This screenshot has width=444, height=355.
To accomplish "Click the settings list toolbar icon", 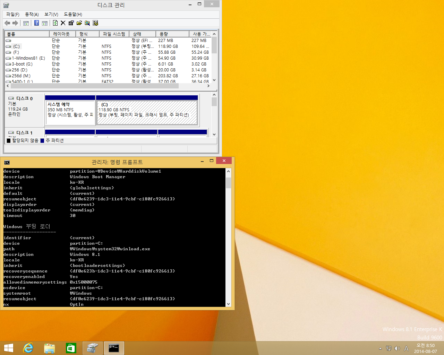I will point(95,23).
